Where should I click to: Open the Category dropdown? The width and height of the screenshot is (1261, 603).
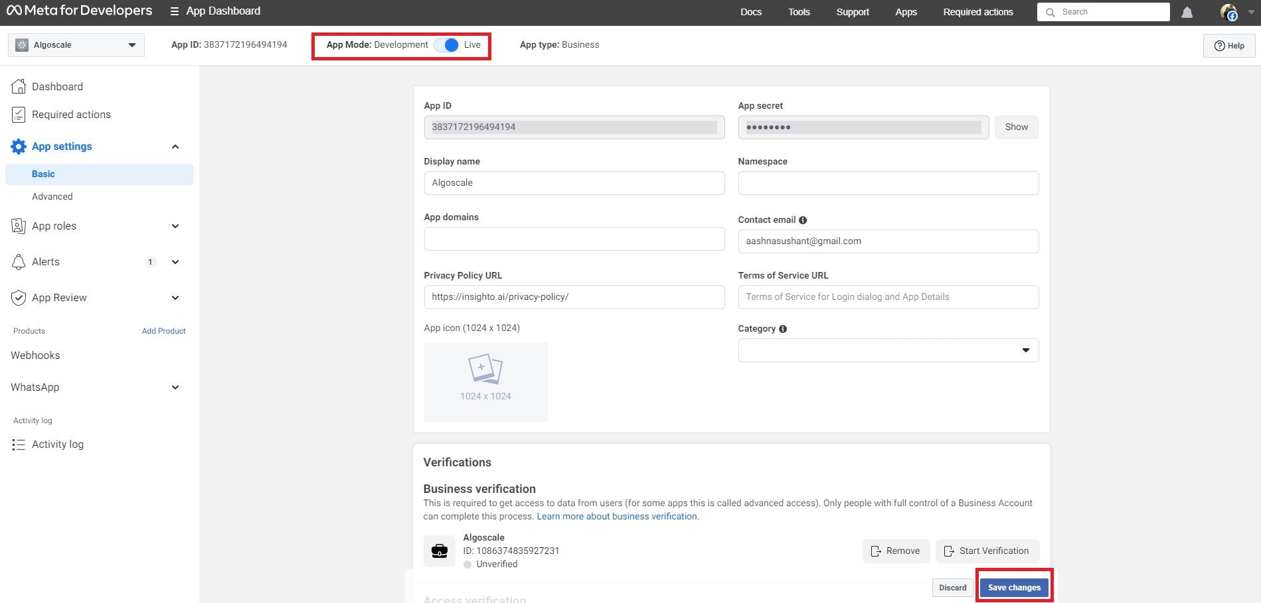888,350
